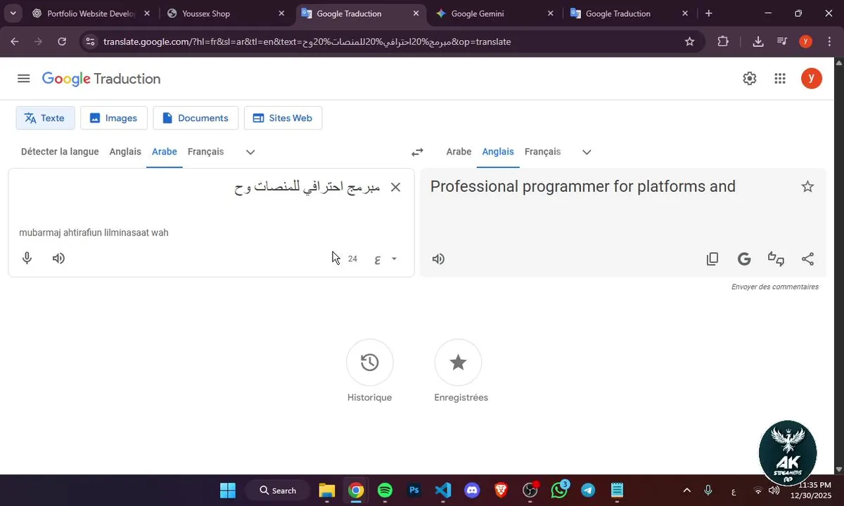The height and width of the screenshot is (506, 844).
Task: Share the translation
Action: pos(807,259)
